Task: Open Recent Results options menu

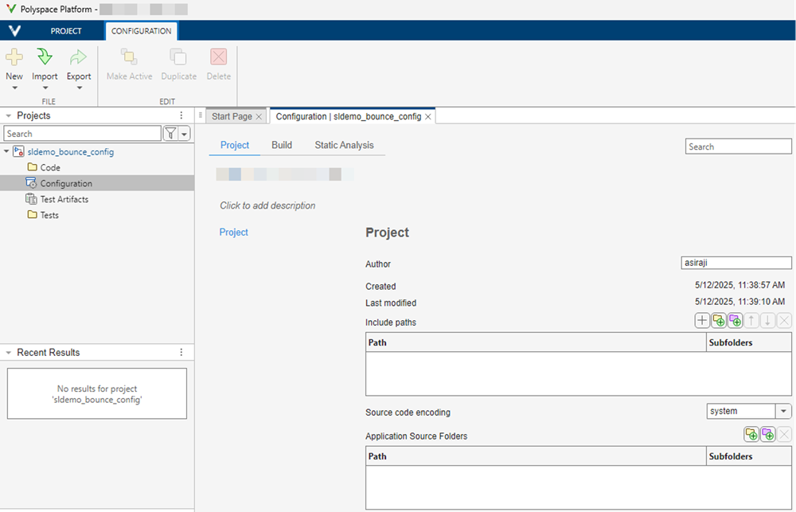Action: (181, 352)
